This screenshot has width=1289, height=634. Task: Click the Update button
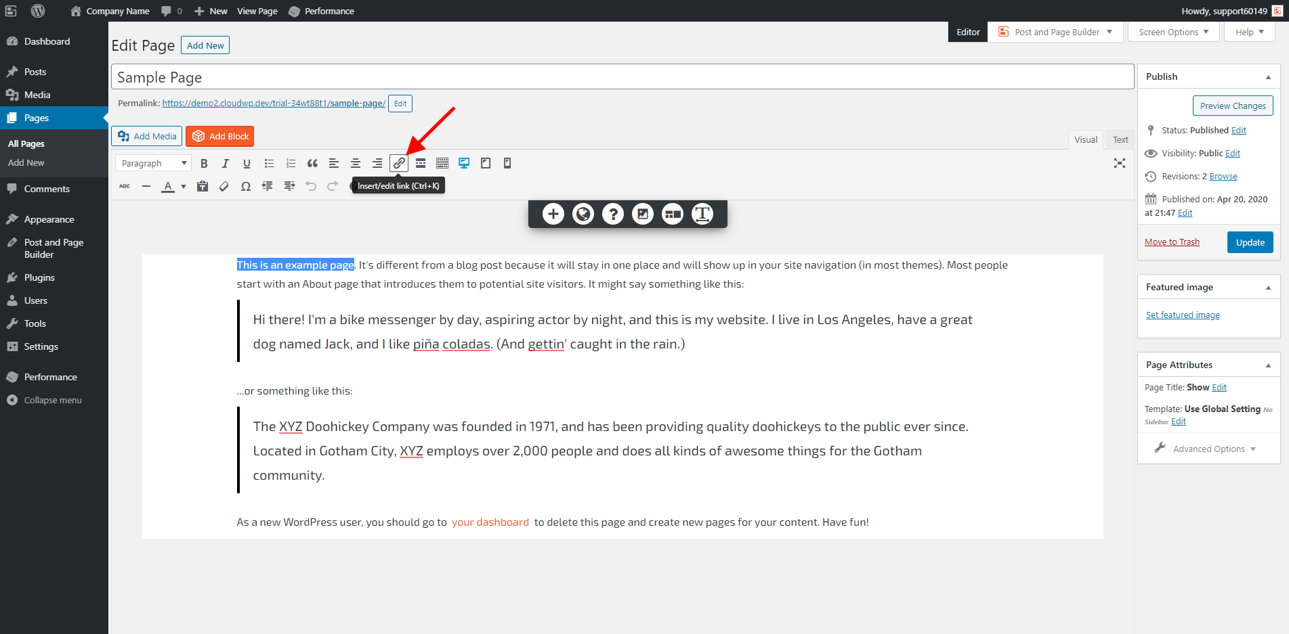[x=1249, y=242]
